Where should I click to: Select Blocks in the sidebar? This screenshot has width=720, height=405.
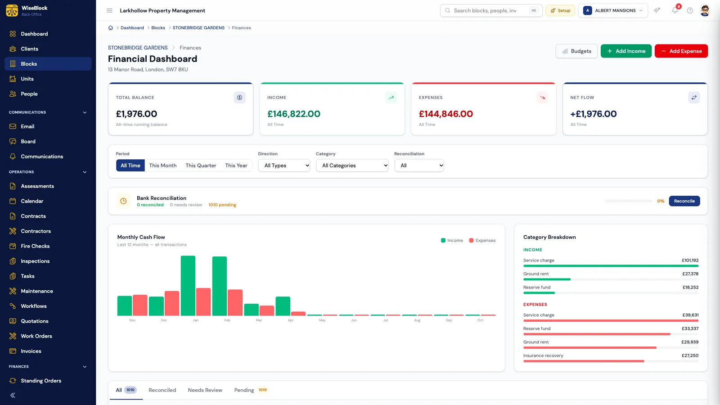pyautogui.click(x=48, y=64)
